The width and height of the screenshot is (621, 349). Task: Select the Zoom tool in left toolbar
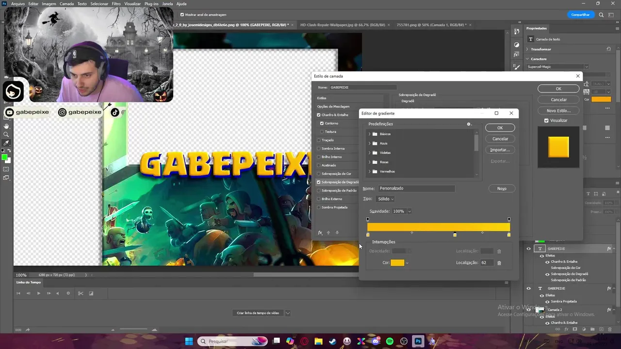point(6,134)
